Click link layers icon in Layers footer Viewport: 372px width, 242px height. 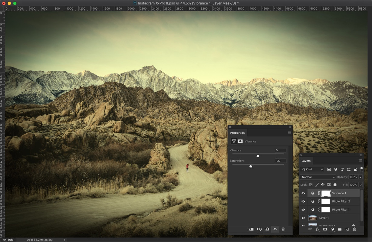tap(310, 229)
